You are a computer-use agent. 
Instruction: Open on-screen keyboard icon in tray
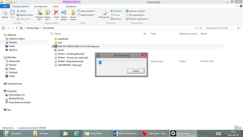click(x=218, y=133)
